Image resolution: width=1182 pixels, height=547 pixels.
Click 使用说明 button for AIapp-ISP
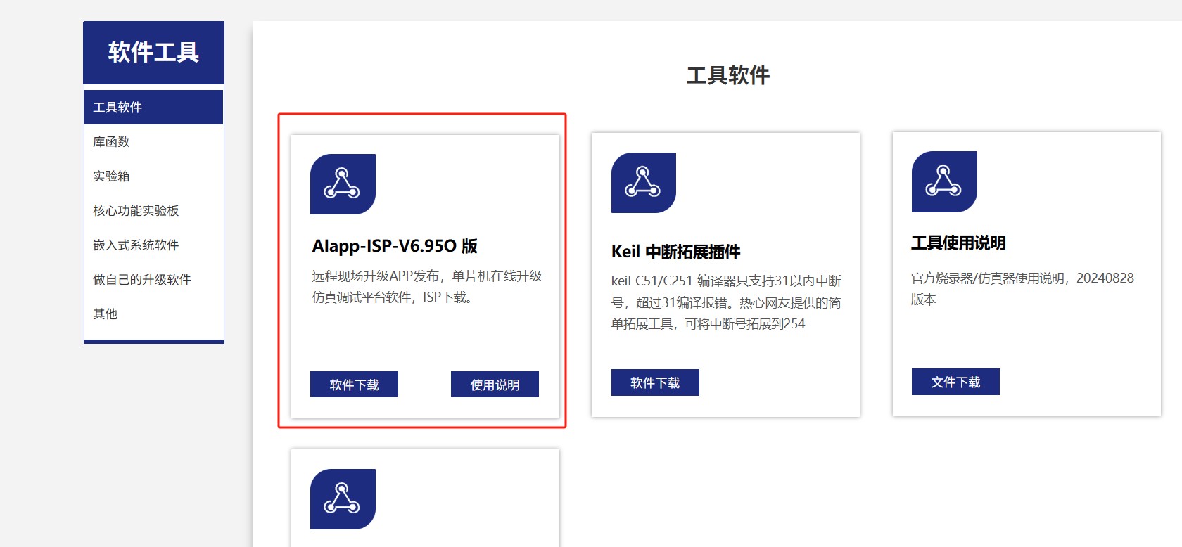point(495,385)
